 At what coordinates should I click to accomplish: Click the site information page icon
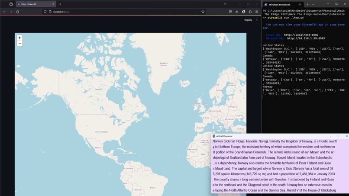(50, 12)
